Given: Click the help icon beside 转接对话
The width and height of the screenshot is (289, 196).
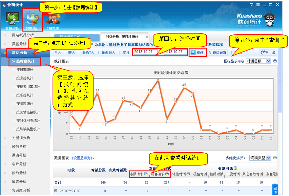Looking at the screenshot, I should tap(188, 174).
